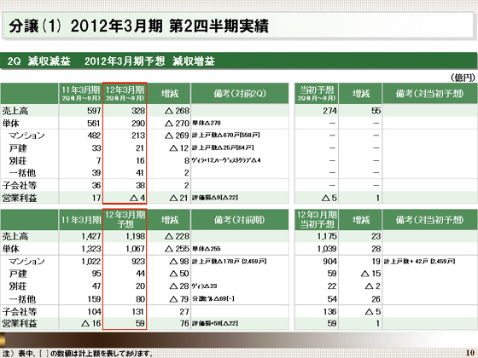Image resolution: width=478 pixels, height=358 pixels.
Task: Click the slide title 分譲(1) 2012年3月期 第2四半期実績
Action: (138, 26)
